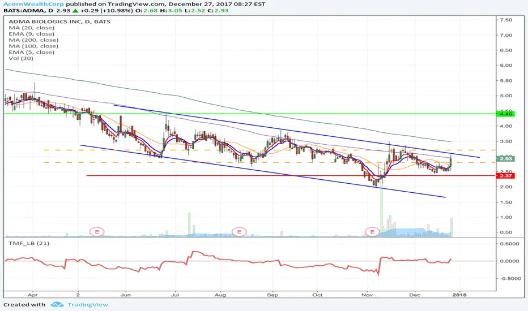Click the Aug label on the time axis
Image resolution: width=528 pixels, height=311 pixels.
pyautogui.click(x=220, y=295)
